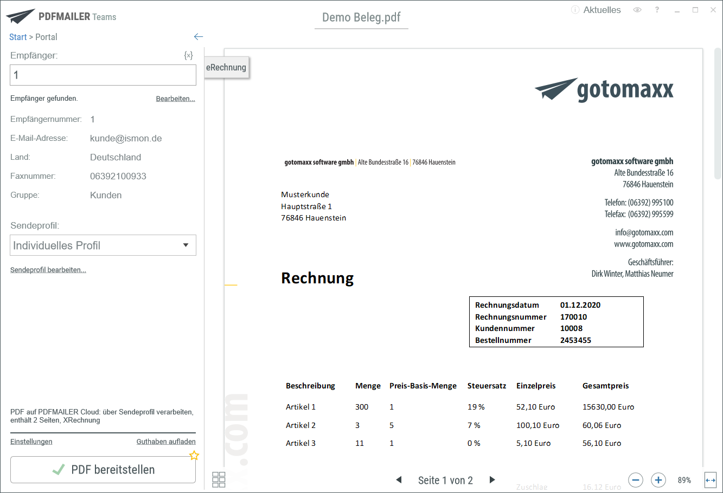Viewport: 723px width, 493px height.
Task: Open the Aktuelles info icon
Action: click(575, 10)
